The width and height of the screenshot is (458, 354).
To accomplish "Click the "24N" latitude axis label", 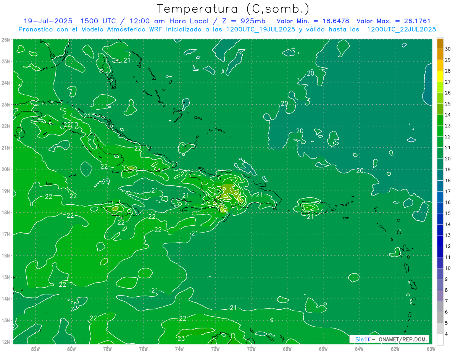I will tap(5, 83).
